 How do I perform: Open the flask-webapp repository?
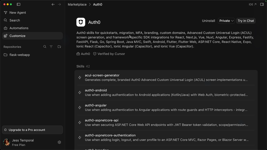[x=32, y=55]
